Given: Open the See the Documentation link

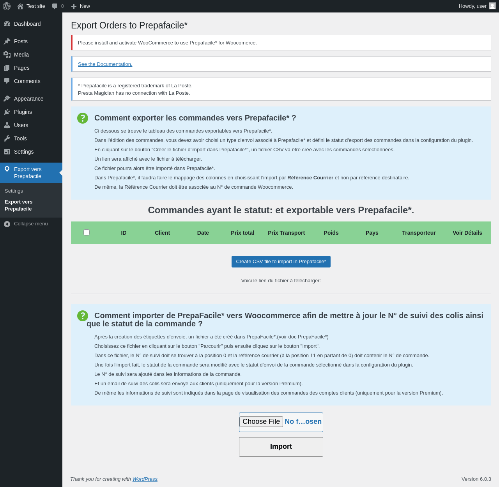Looking at the screenshot, I should coord(105,64).
